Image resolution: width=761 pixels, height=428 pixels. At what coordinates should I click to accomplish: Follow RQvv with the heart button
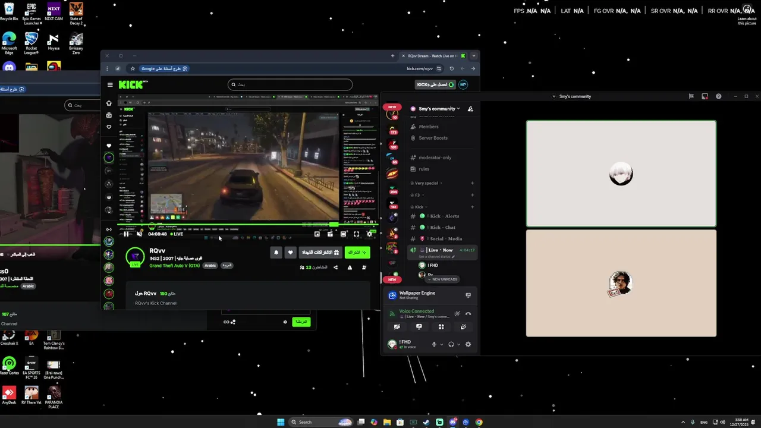click(x=290, y=253)
